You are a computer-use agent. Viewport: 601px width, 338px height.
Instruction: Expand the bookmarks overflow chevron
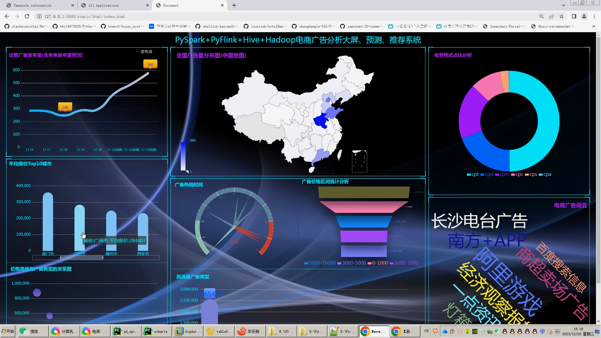[x=593, y=26]
